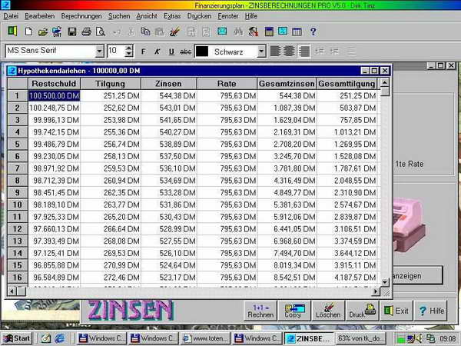Toggle underline formatting (U)

coord(171,51)
